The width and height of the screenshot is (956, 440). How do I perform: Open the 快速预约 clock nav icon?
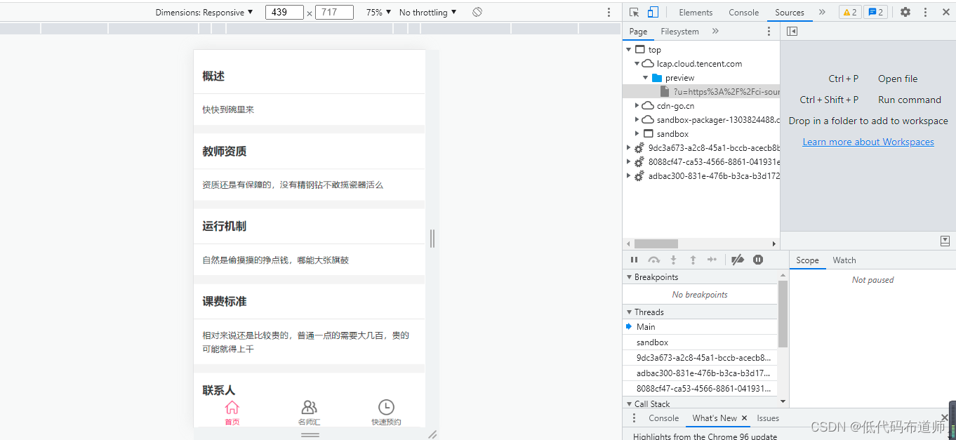386,407
